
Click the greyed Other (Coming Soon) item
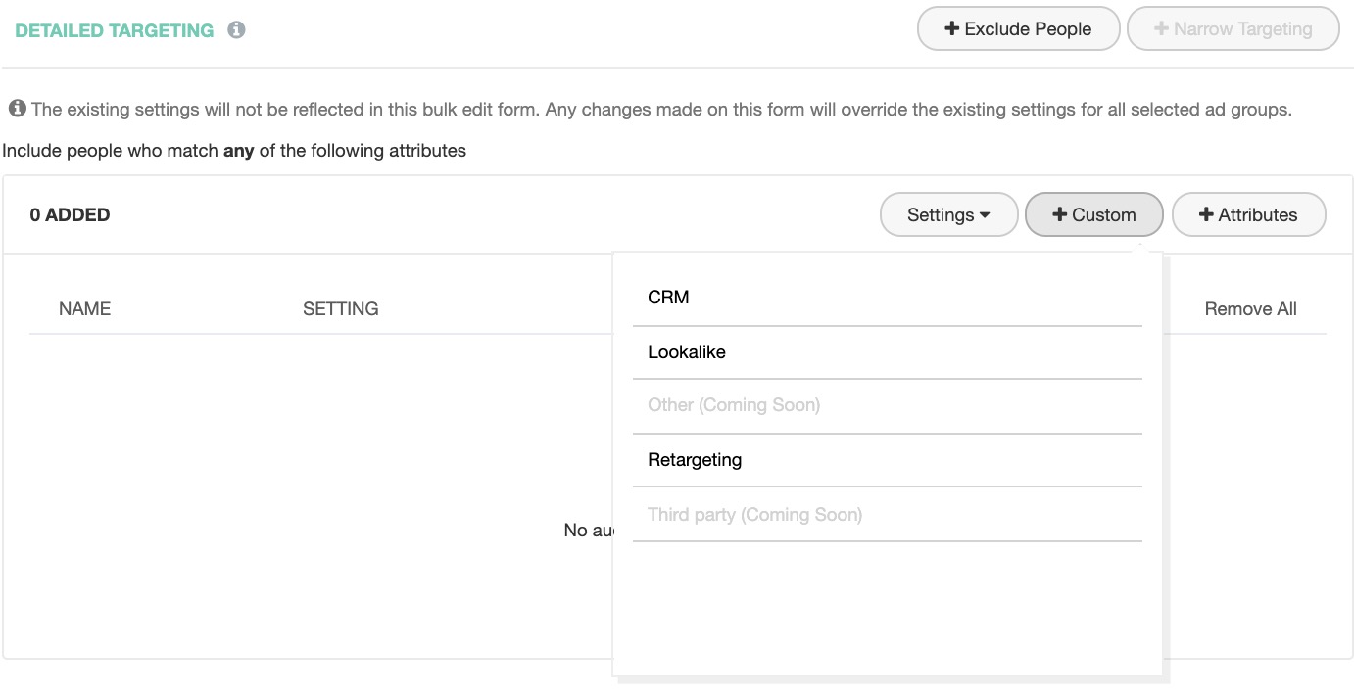(x=734, y=405)
